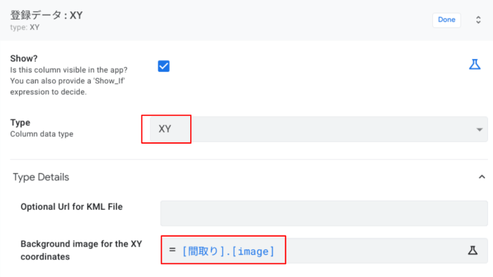Focus the Optional Url for KML File field

[324, 213]
